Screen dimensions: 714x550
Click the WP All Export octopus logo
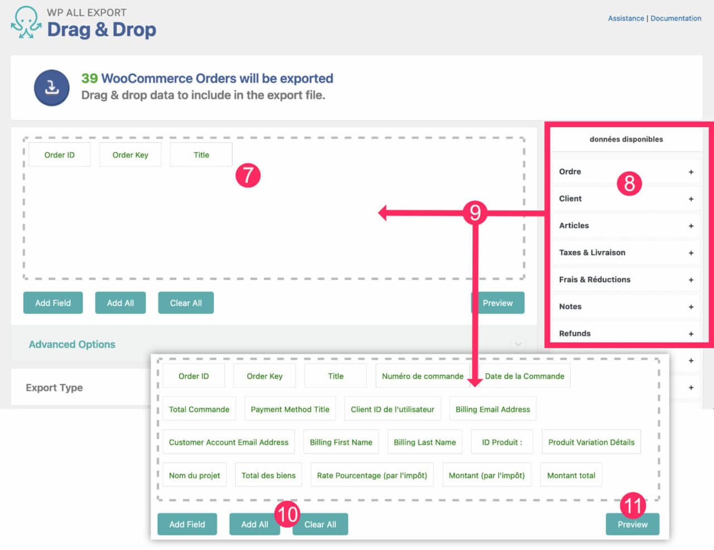pyautogui.click(x=26, y=22)
